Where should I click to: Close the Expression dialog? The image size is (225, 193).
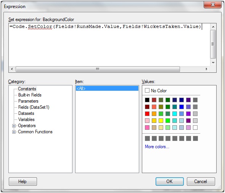click(x=212, y=5)
